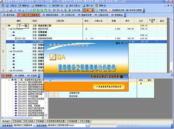Click the print-preview icon beside the Save icon
174x129 pixels.
point(14,10)
